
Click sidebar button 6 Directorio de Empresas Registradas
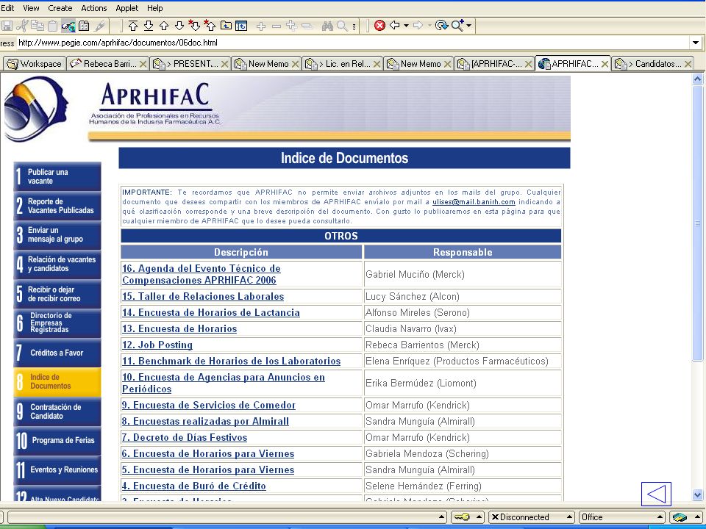(x=57, y=323)
